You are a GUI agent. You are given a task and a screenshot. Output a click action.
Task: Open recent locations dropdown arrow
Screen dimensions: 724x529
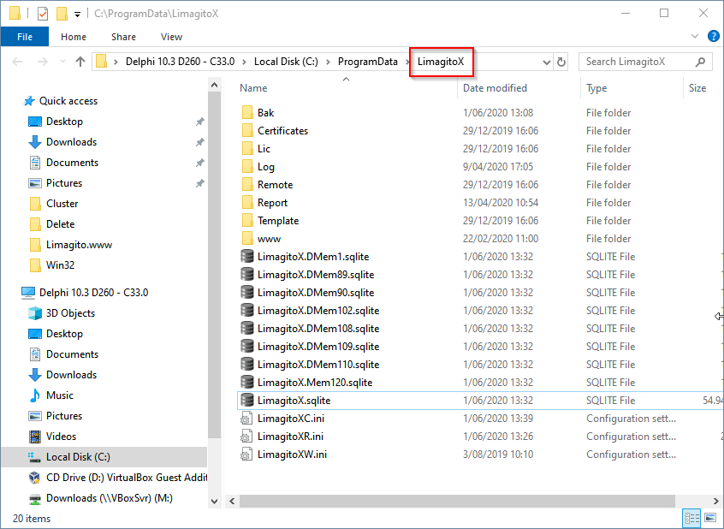point(62,62)
